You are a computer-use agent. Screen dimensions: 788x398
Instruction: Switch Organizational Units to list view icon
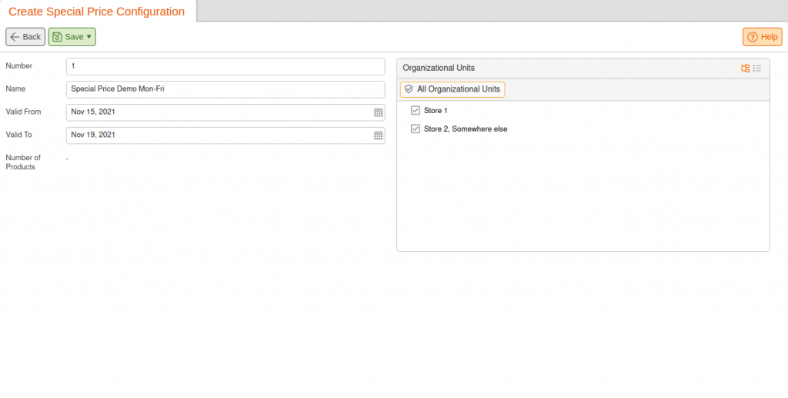coord(757,69)
